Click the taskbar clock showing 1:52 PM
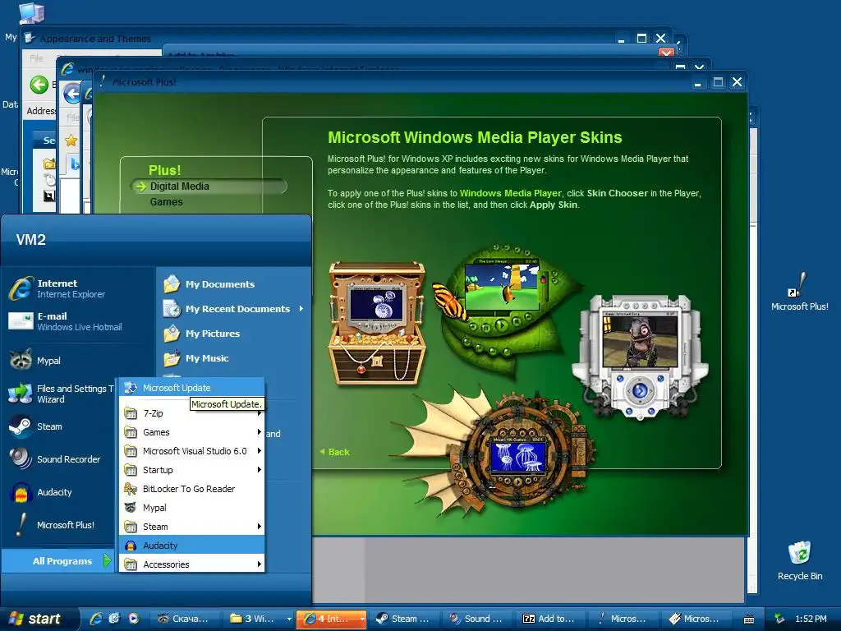This screenshot has height=631, width=841. point(811,619)
